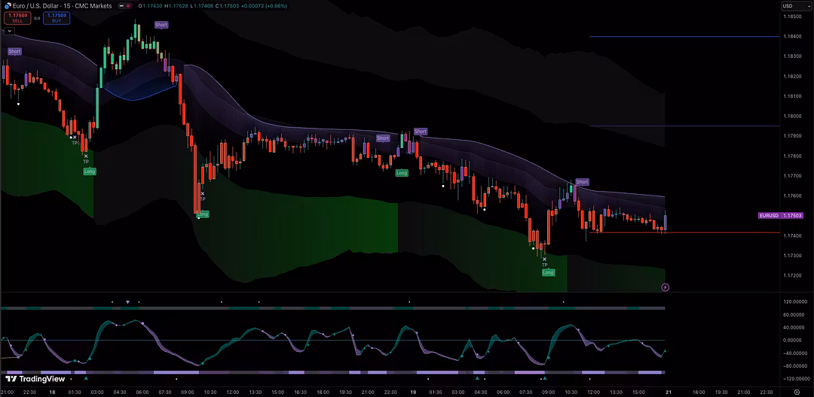
Task: Click the TradingView logo
Action: click(35, 379)
